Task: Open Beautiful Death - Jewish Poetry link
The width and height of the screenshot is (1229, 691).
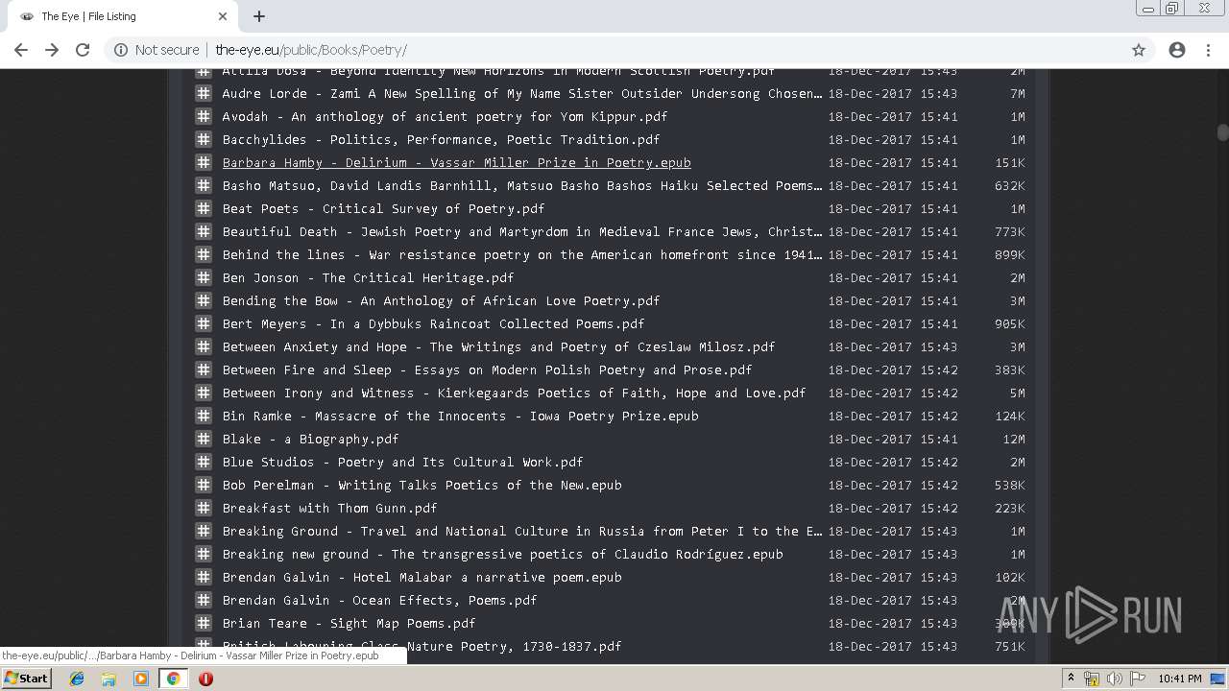Action: coord(522,231)
